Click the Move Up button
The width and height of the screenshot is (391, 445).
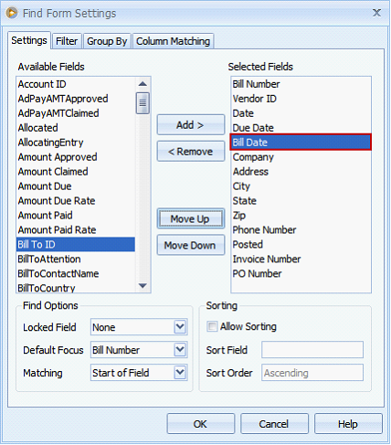[x=191, y=218]
